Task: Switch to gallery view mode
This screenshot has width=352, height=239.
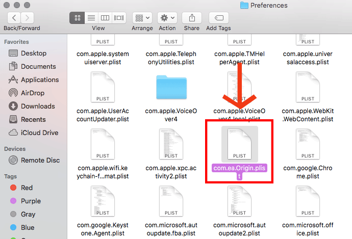Action: (x=119, y=18)
